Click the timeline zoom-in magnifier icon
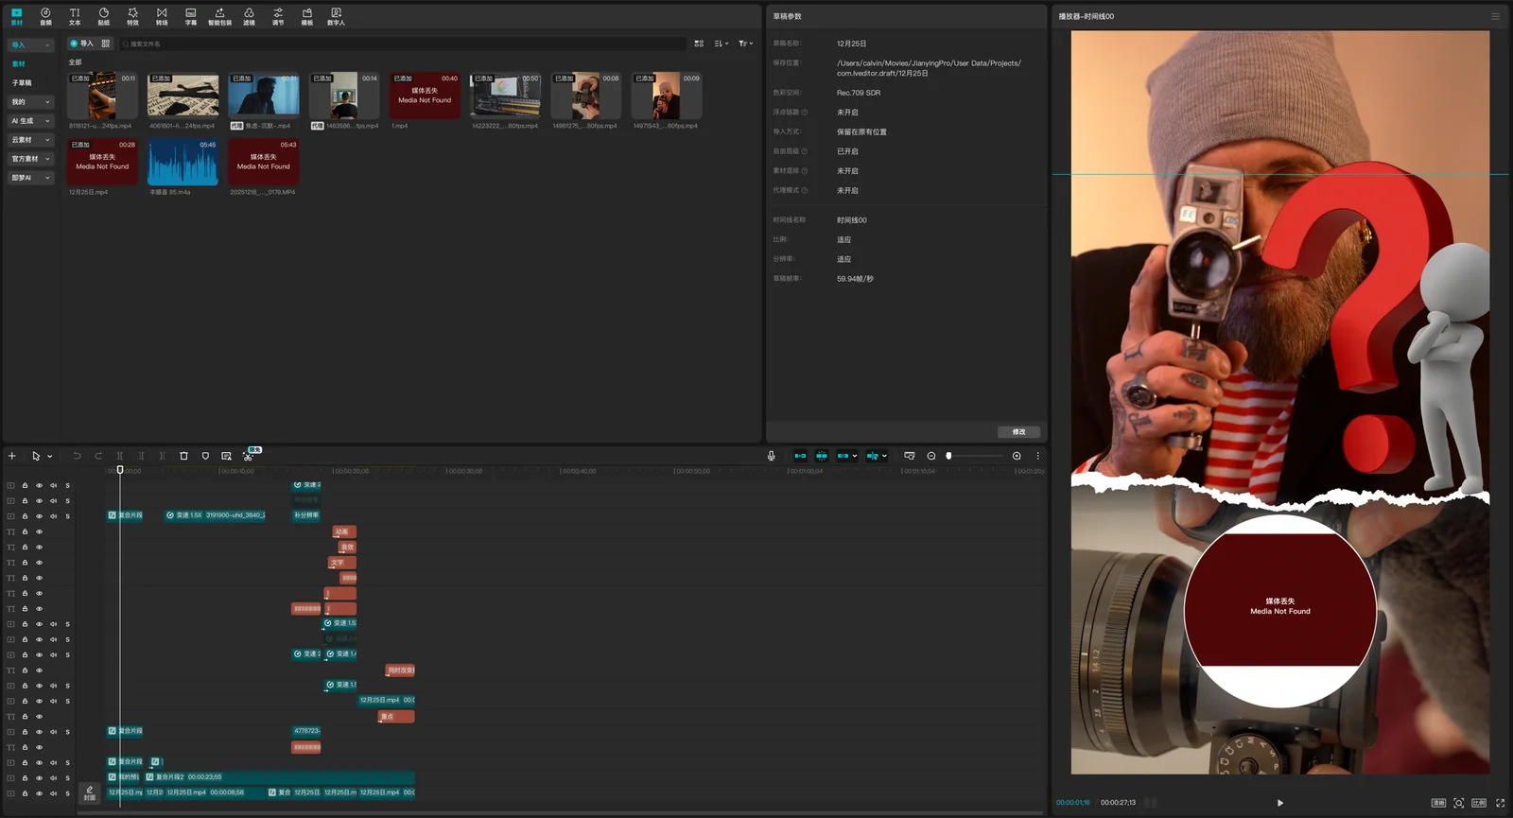The width and height of the screenshot is (1513, 818). [1017, 456]
